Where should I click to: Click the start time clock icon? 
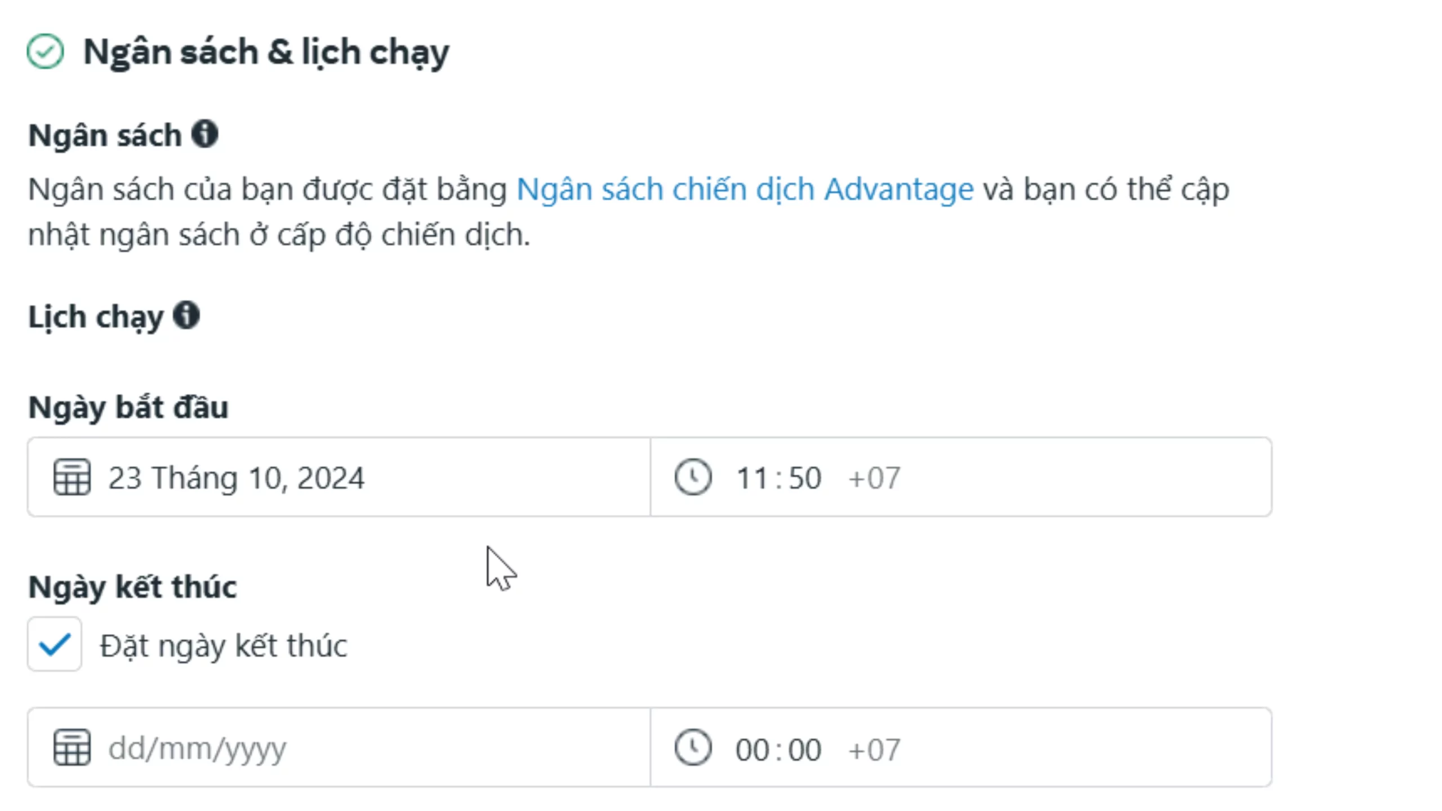(x=693, y=477)
